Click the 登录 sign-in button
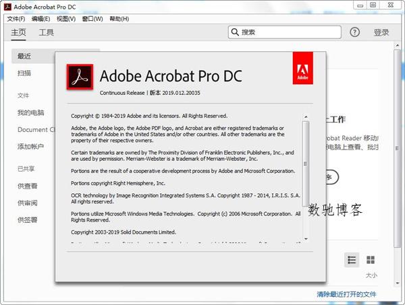 (381, 32)
